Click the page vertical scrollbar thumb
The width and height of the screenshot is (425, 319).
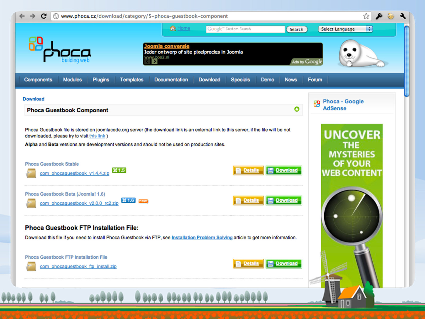[407, 61]
